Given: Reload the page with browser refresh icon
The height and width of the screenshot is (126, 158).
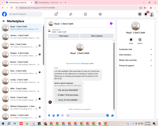Looking at the screenshot, I should point(12,8).
